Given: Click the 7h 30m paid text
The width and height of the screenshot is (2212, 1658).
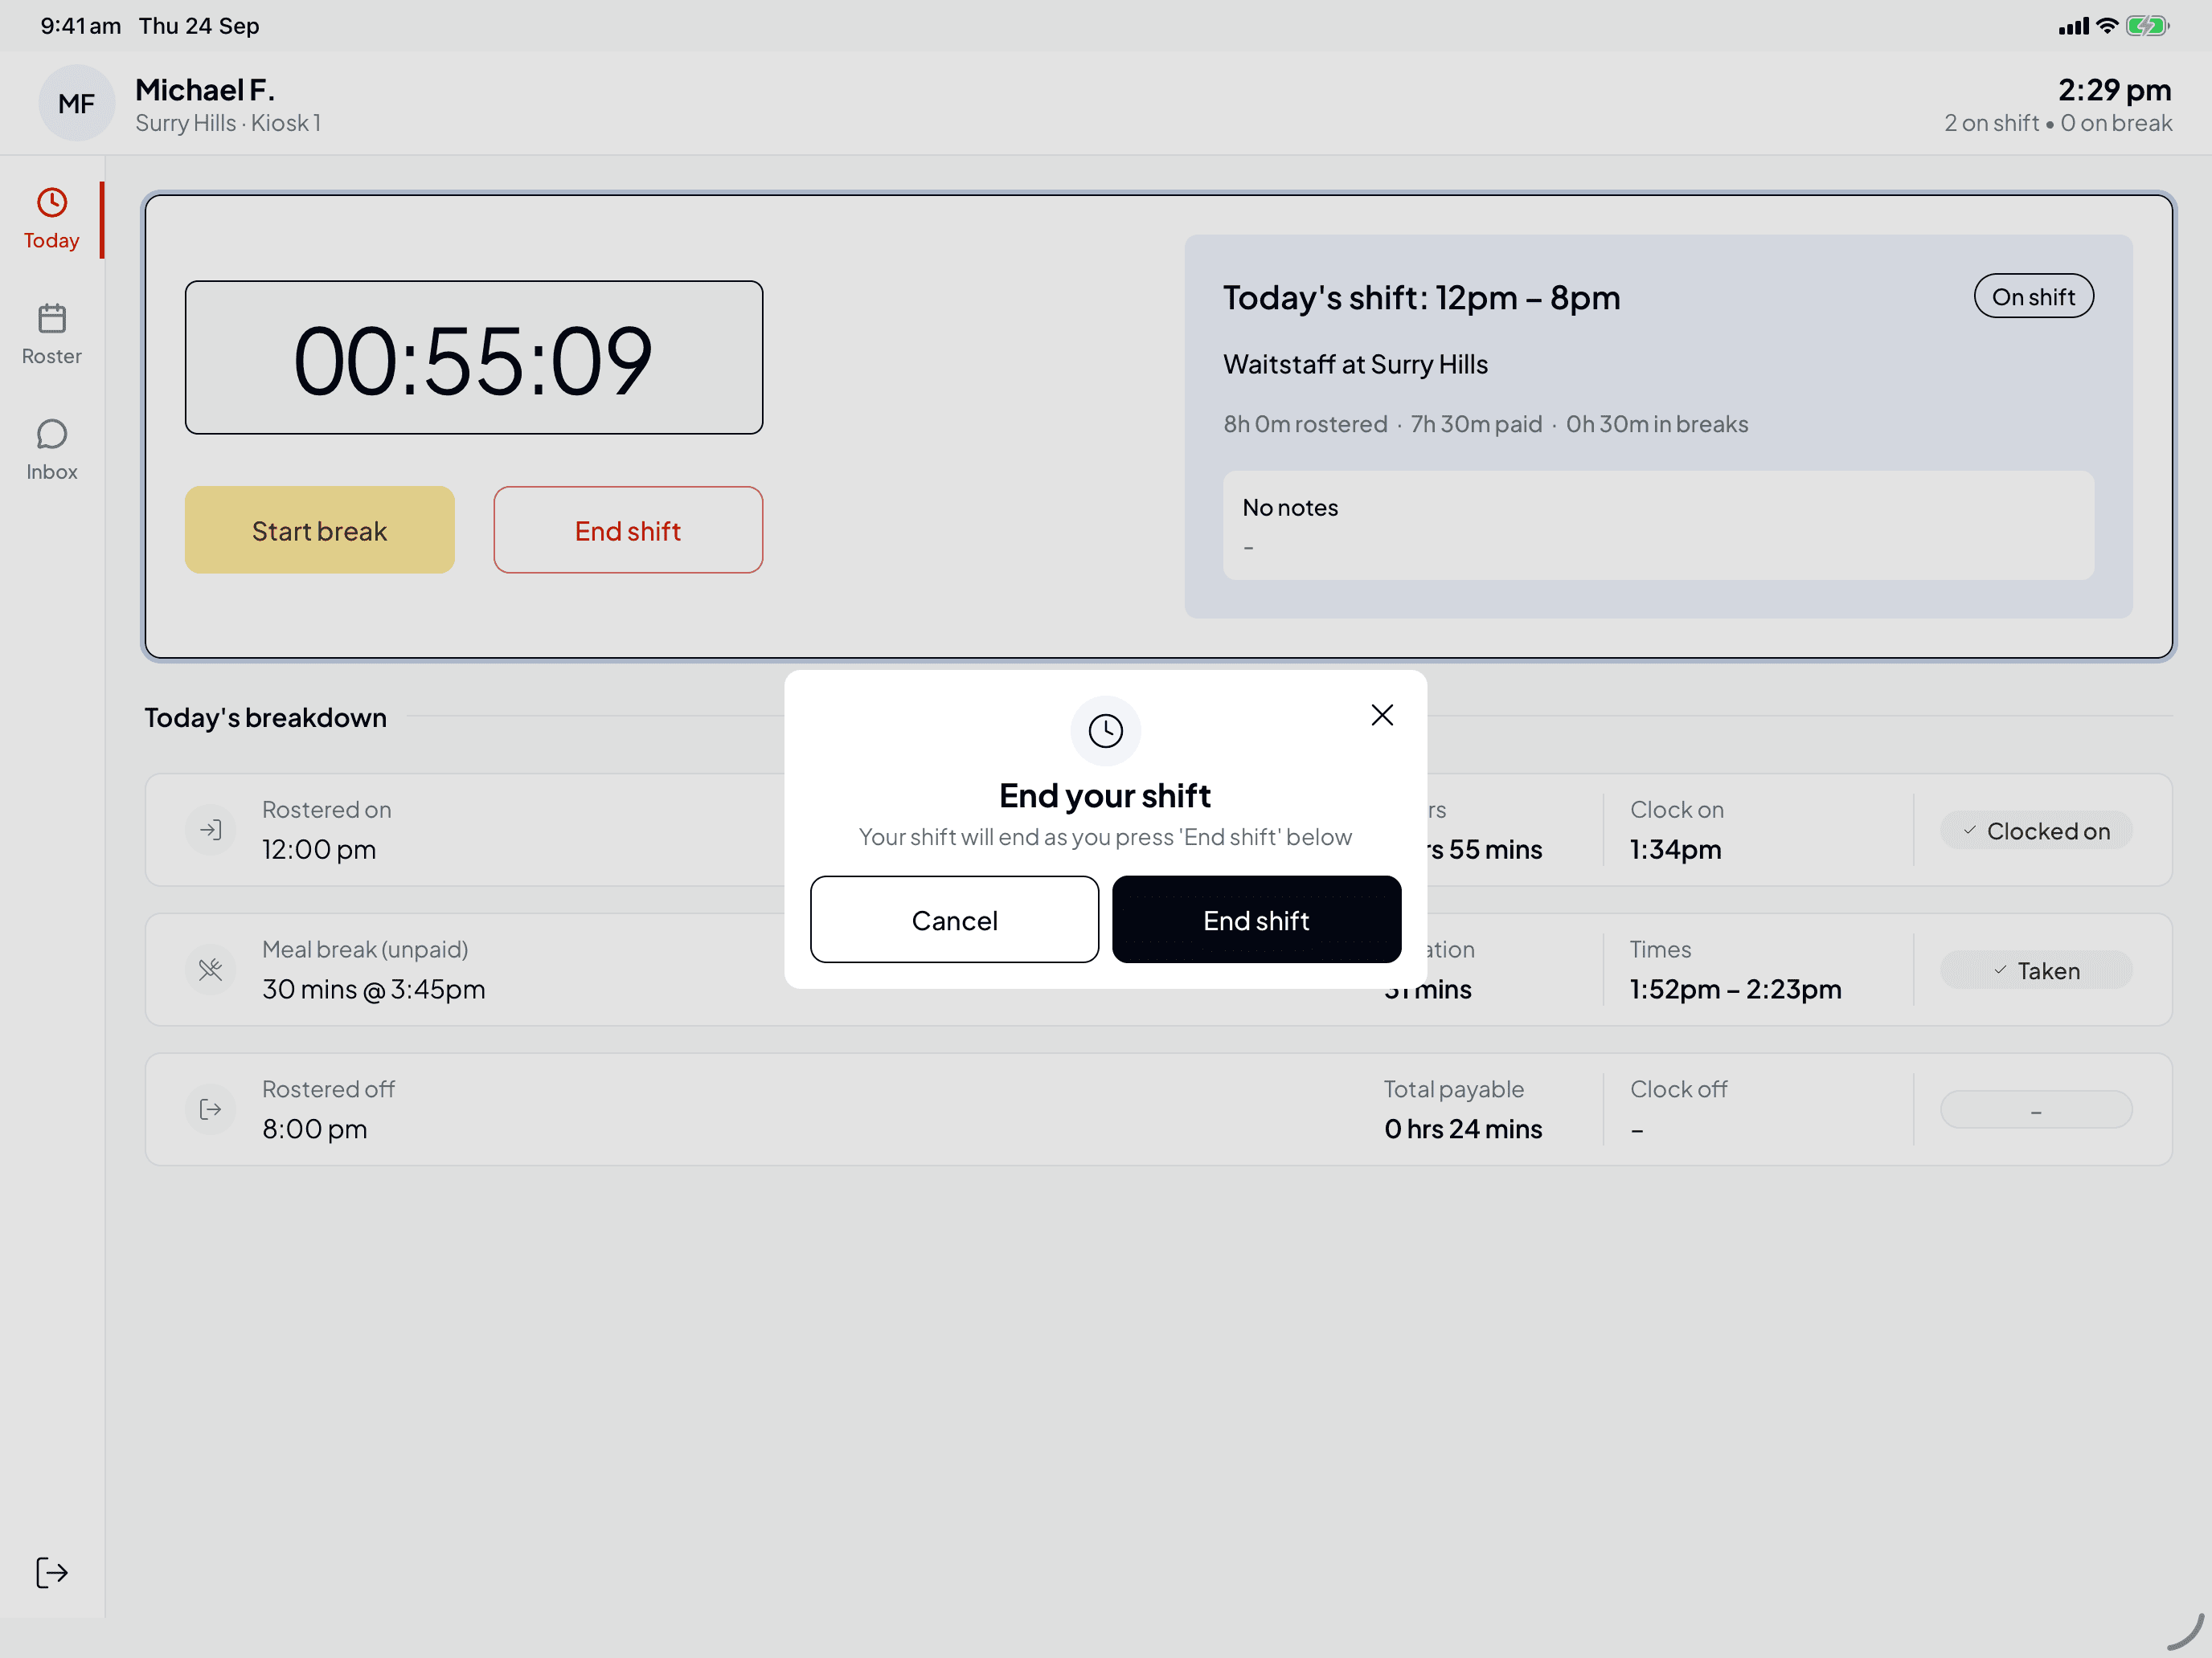Looking at the screenshot, I should coord(1476,425).
